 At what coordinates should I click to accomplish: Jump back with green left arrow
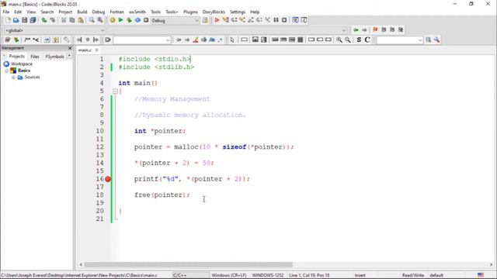(356, 29)
